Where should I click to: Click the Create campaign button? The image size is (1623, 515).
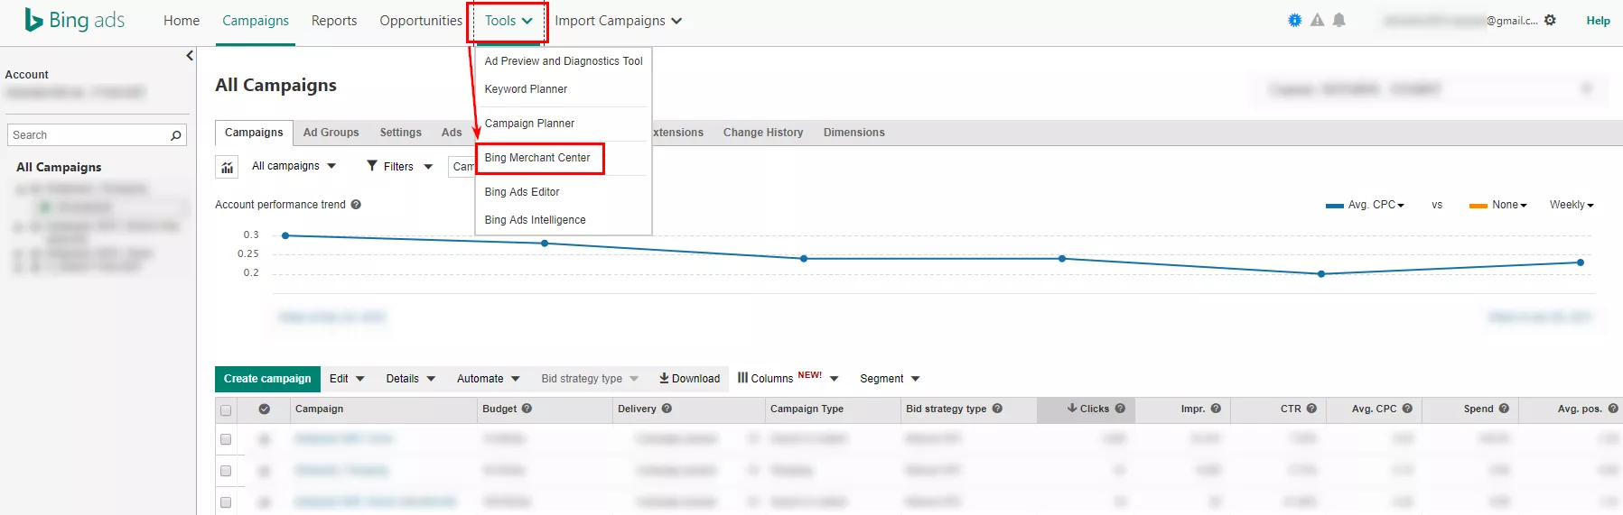267,379
